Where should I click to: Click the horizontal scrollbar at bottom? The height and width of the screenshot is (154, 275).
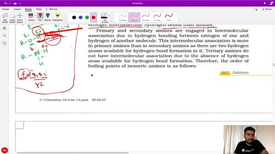[73, 153]
